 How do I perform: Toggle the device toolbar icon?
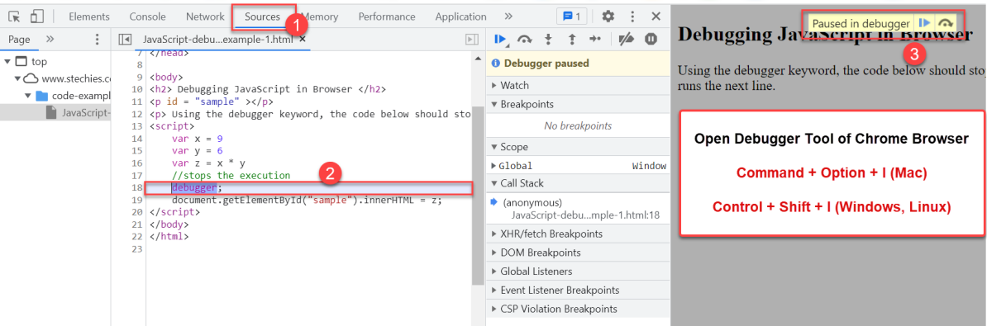pos(37,17)
